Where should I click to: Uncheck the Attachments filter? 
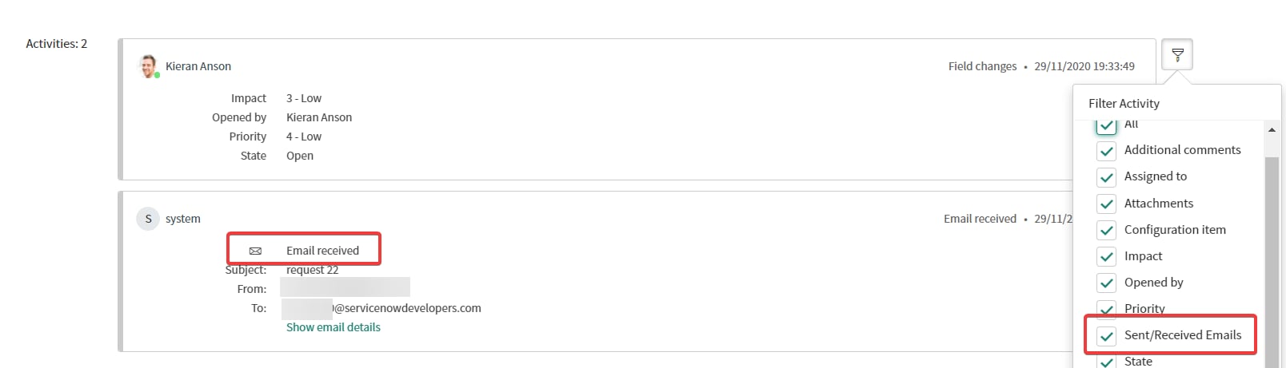tap(1106, 204)
